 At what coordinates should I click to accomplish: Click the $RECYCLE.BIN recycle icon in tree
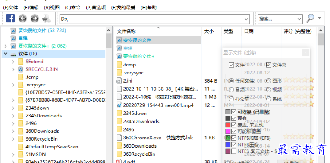(20, 69)
